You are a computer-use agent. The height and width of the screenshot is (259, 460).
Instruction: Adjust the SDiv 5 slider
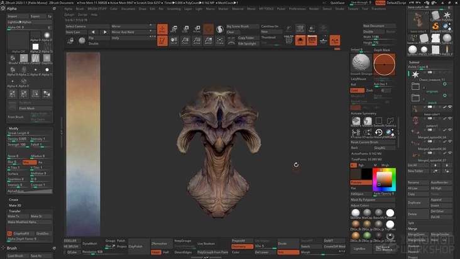[265, 246]
